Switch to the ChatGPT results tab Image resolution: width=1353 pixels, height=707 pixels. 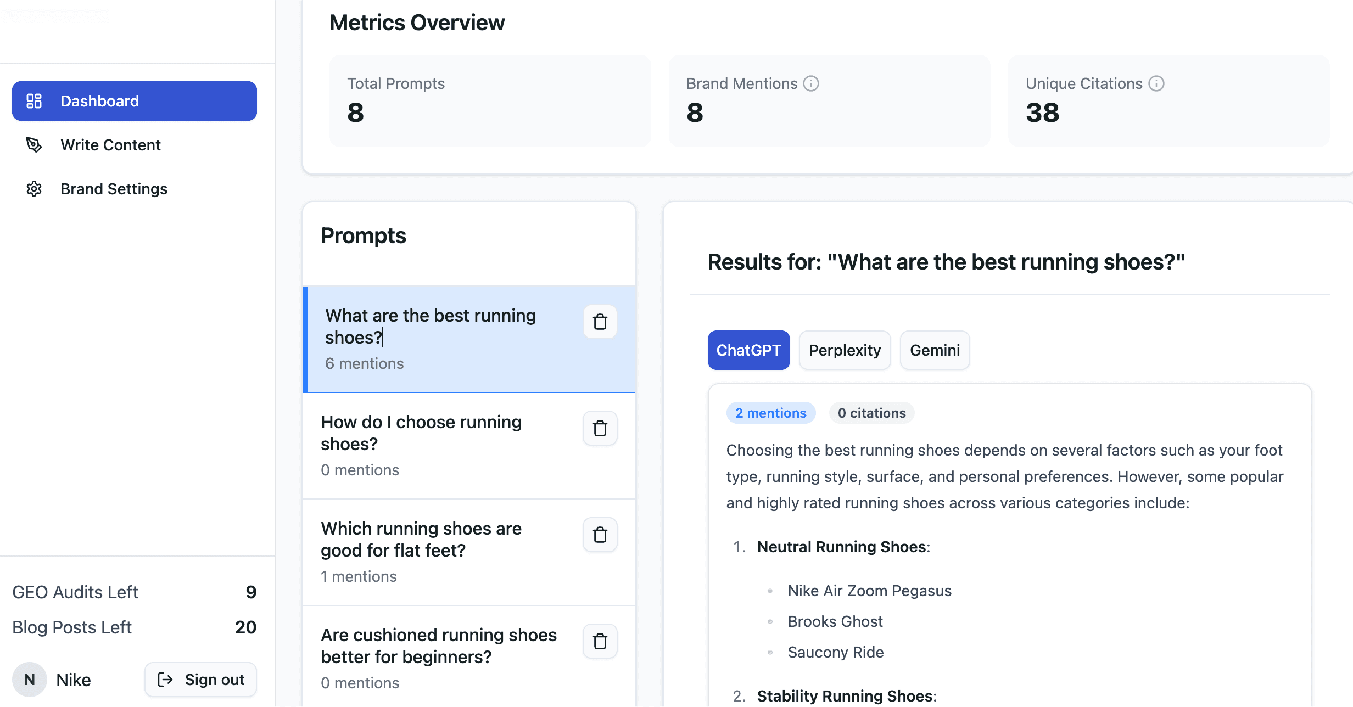[x=749, y=350]
